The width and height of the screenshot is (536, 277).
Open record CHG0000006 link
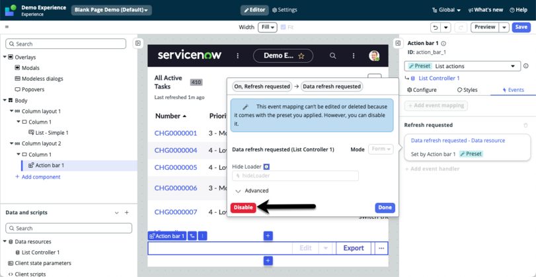point(176,188)
